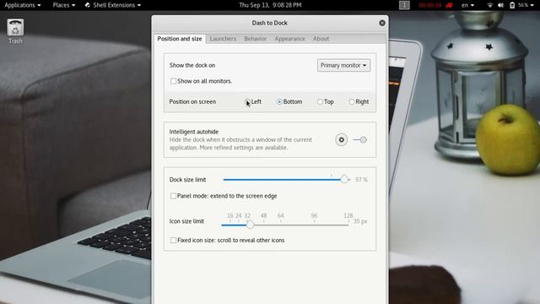This screenshot has height=304, width=540.
Task: Click the Position on screen label
Action: tap(192, 101)
